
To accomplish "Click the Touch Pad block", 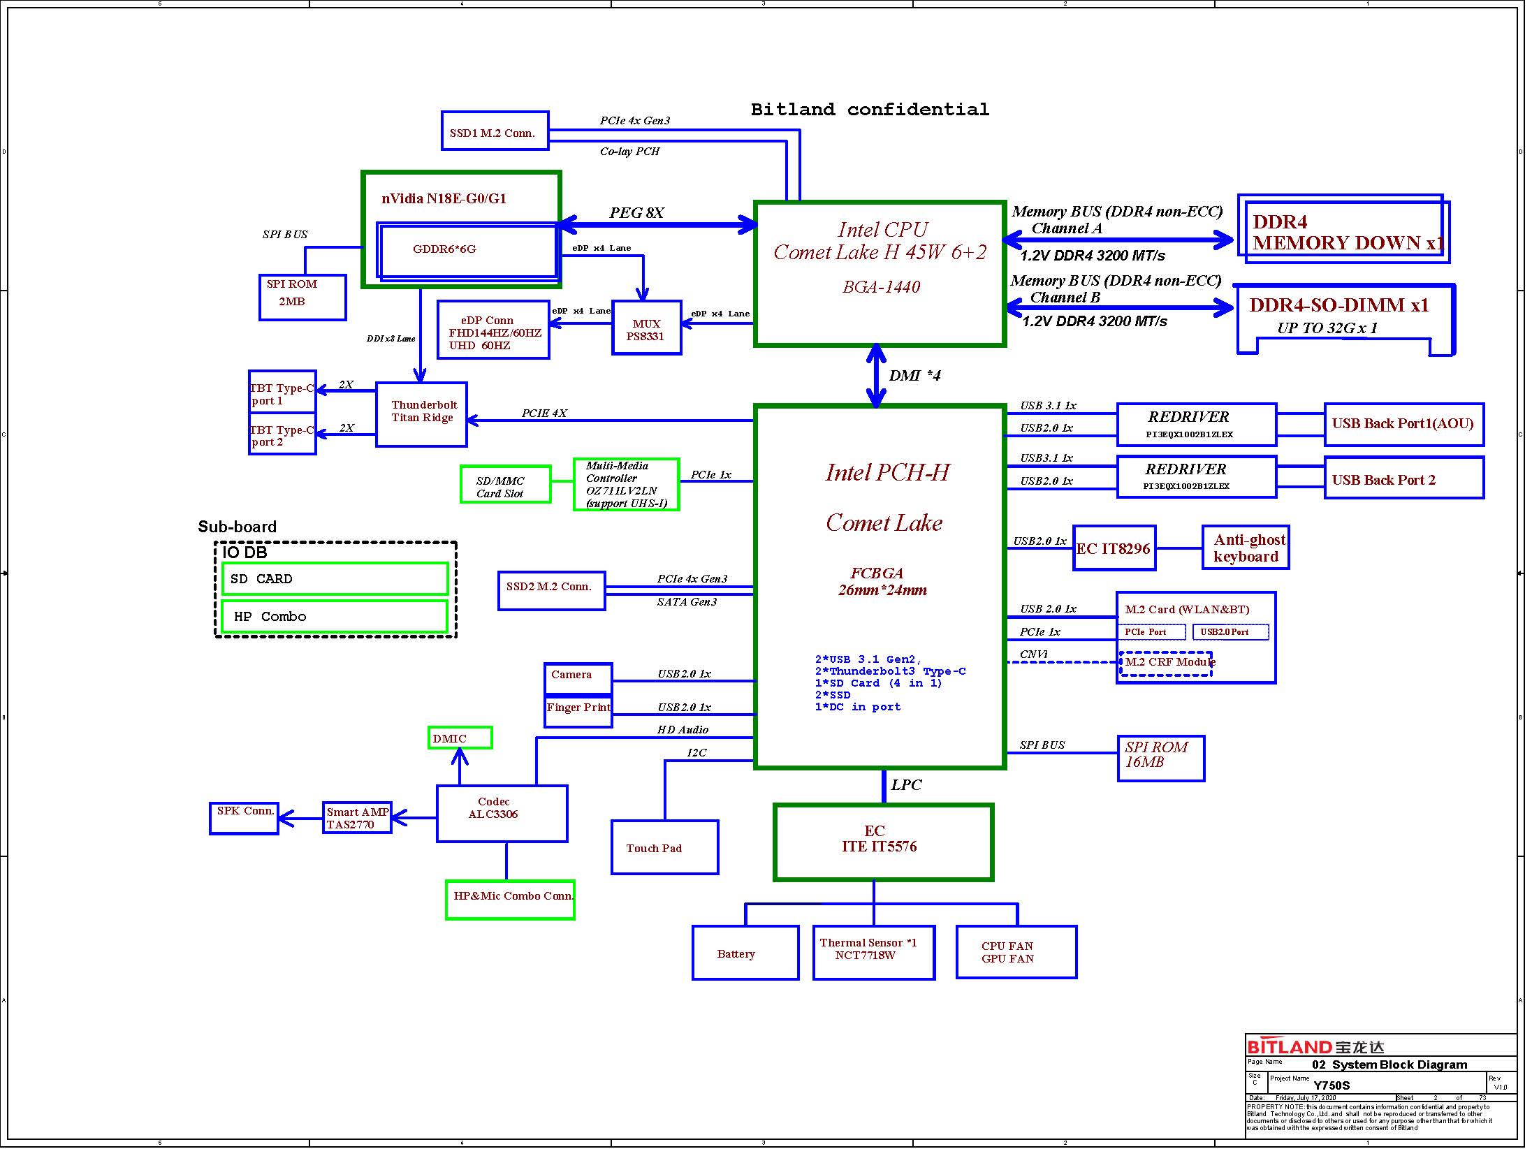I will point(664,847).
